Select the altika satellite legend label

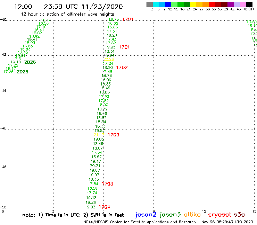click(192, 215)
